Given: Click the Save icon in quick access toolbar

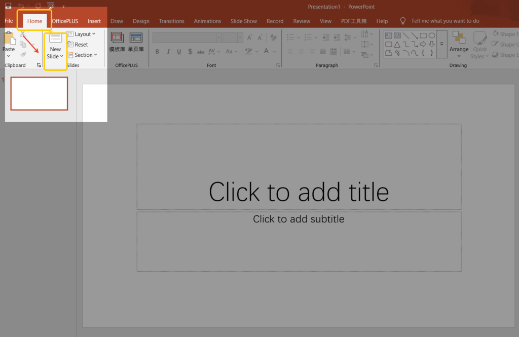Looking at the screenshot, I should click(8, 6).
